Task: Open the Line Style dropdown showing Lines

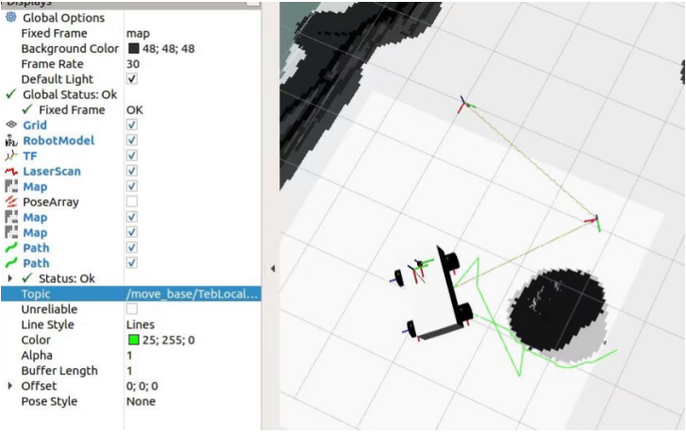Action: [x=189, y=325]
